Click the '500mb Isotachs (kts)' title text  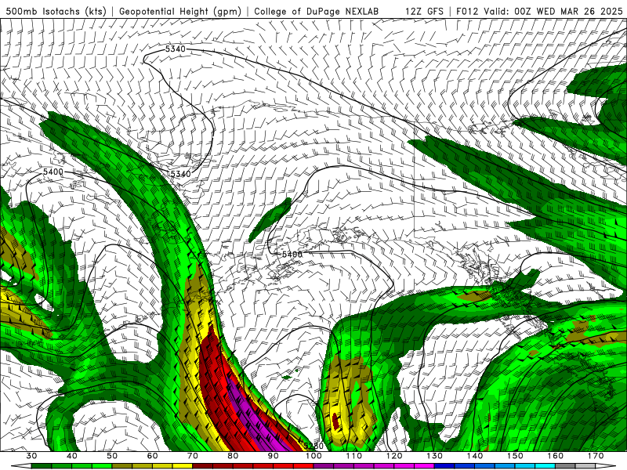(x=56, y=11)
